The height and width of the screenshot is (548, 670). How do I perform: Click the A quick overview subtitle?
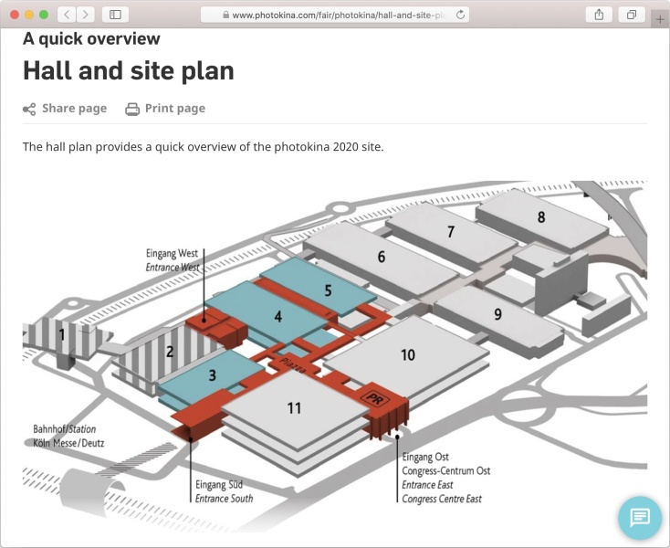click(x=91, y=39)
